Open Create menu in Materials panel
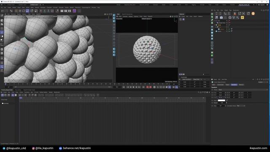The height and width of the screenshot is (152, 270). pyautogui.click(x=183, y=16)
